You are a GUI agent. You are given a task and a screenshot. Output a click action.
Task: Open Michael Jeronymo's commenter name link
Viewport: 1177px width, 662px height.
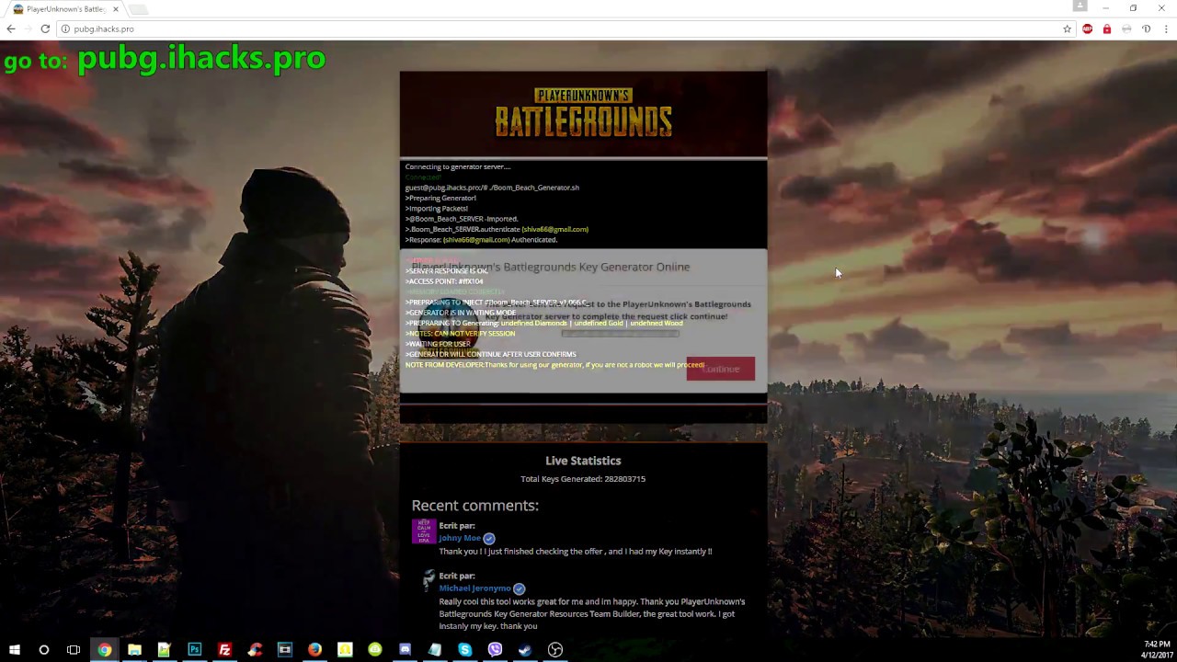[474, 588]
